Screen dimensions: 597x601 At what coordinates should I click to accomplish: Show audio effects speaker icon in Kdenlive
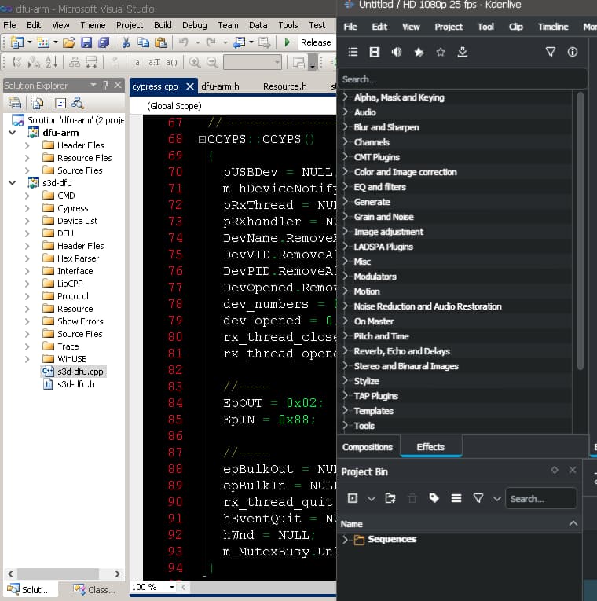(x=397, y=52)
